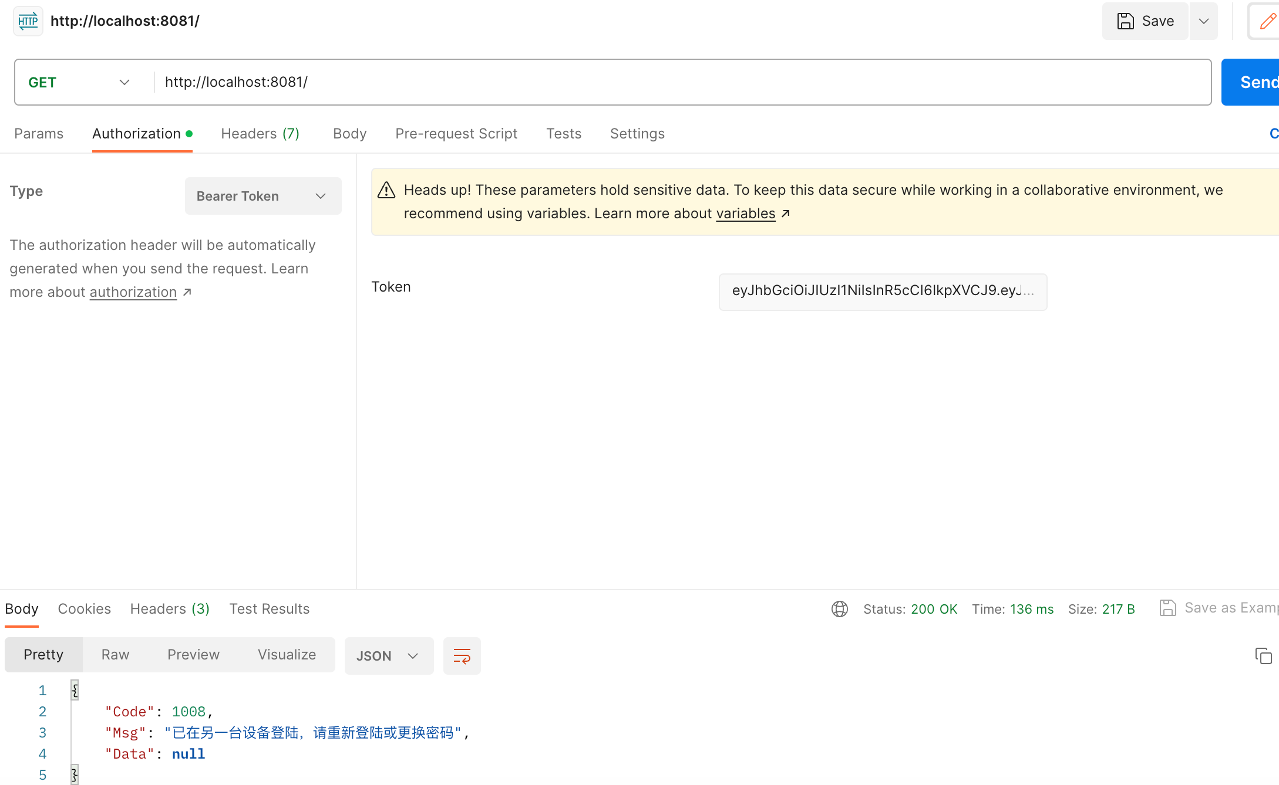This screenshot has height=785, width=1279.
Task: Open the Bearer Token type dropdown
Action: click(263, 196)
